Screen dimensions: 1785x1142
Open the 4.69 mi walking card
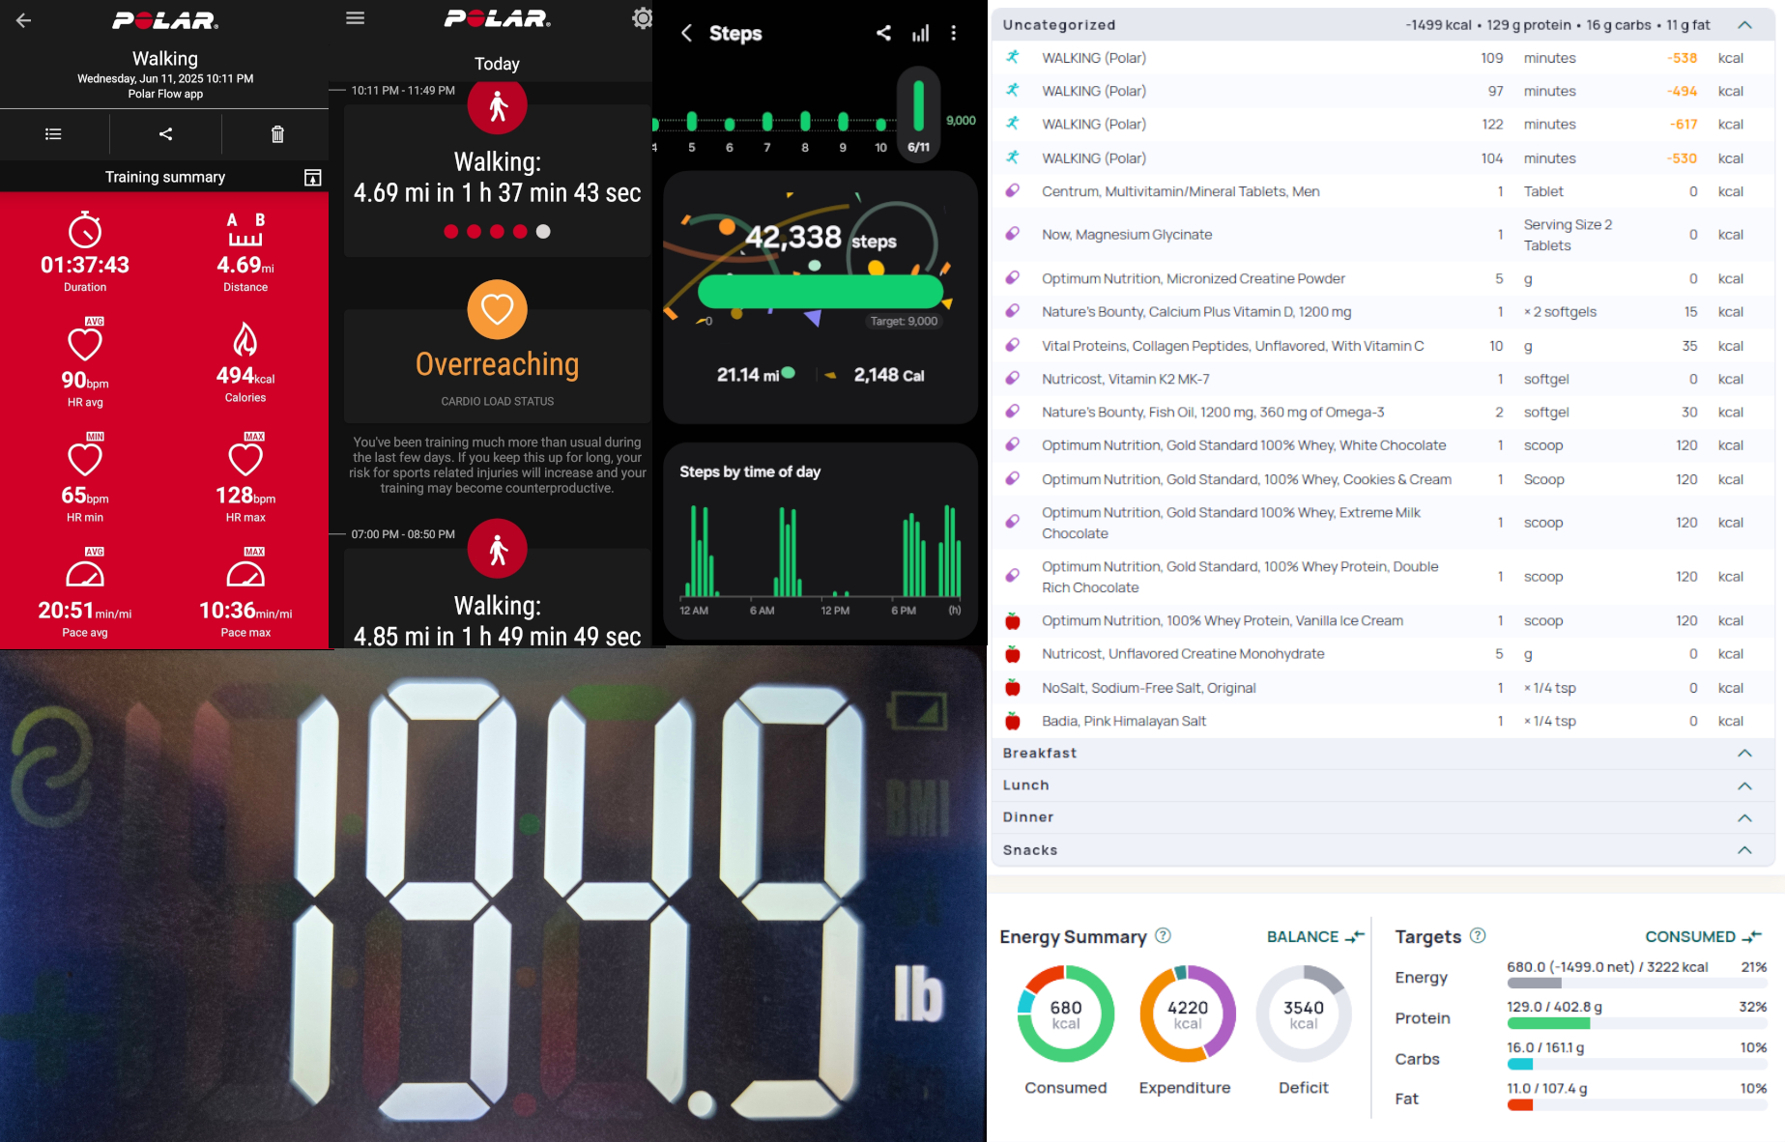[x=497, y=181]
